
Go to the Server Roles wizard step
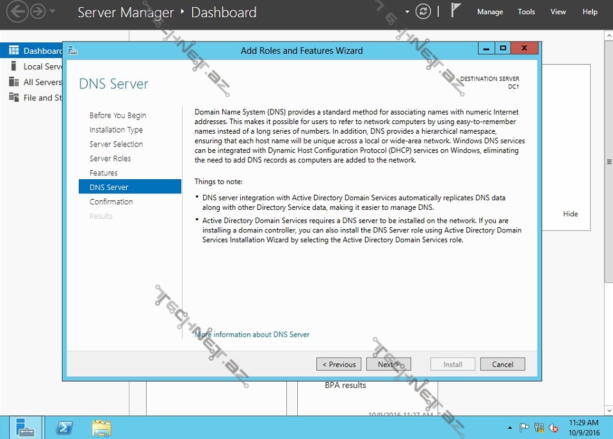[x=110, y=159]
